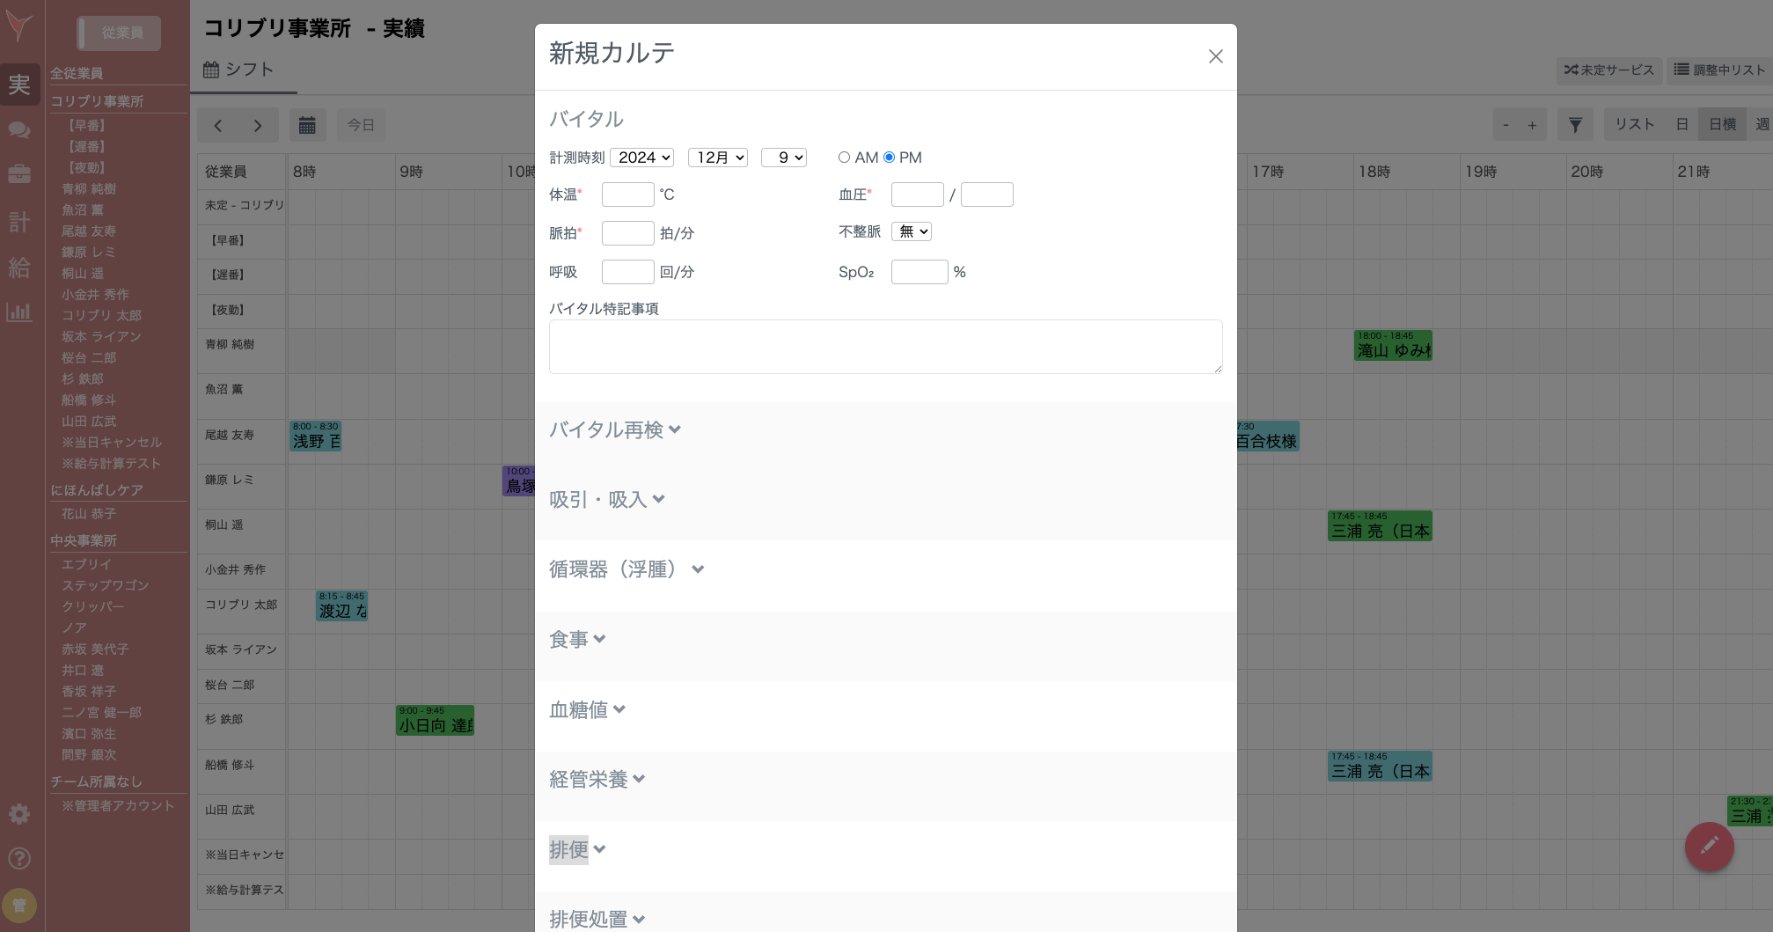Screen dimensions: 1773x932
Task: Open the settings gear in sidebar
Action: click(x=19, y=814)
